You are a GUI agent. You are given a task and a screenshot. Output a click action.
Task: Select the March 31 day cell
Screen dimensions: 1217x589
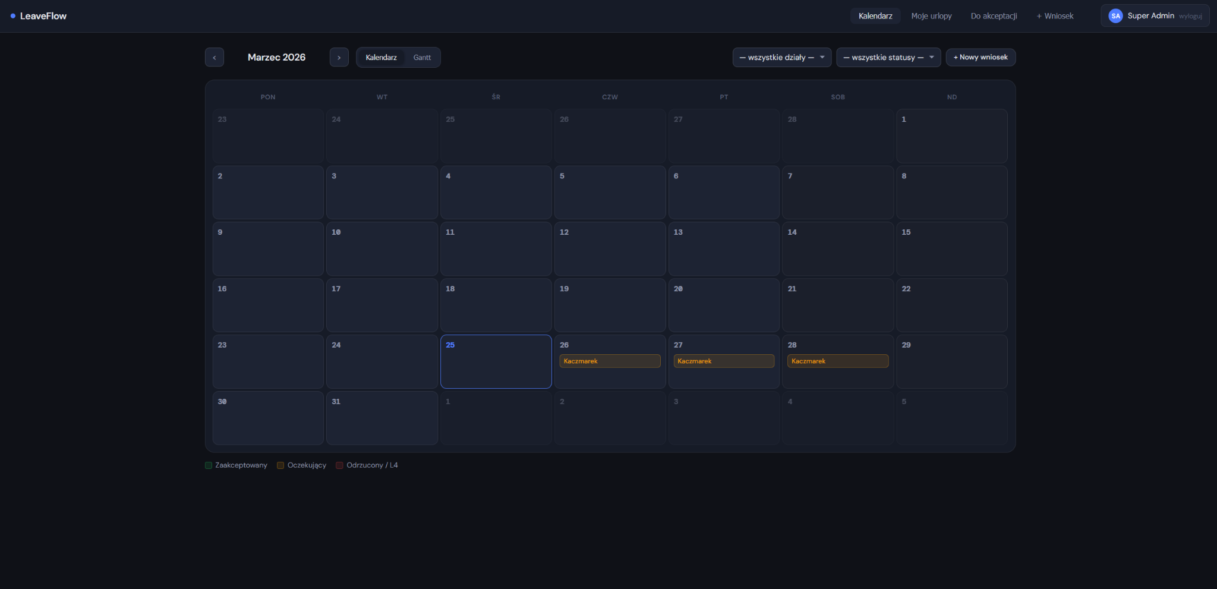click(382, 418)
